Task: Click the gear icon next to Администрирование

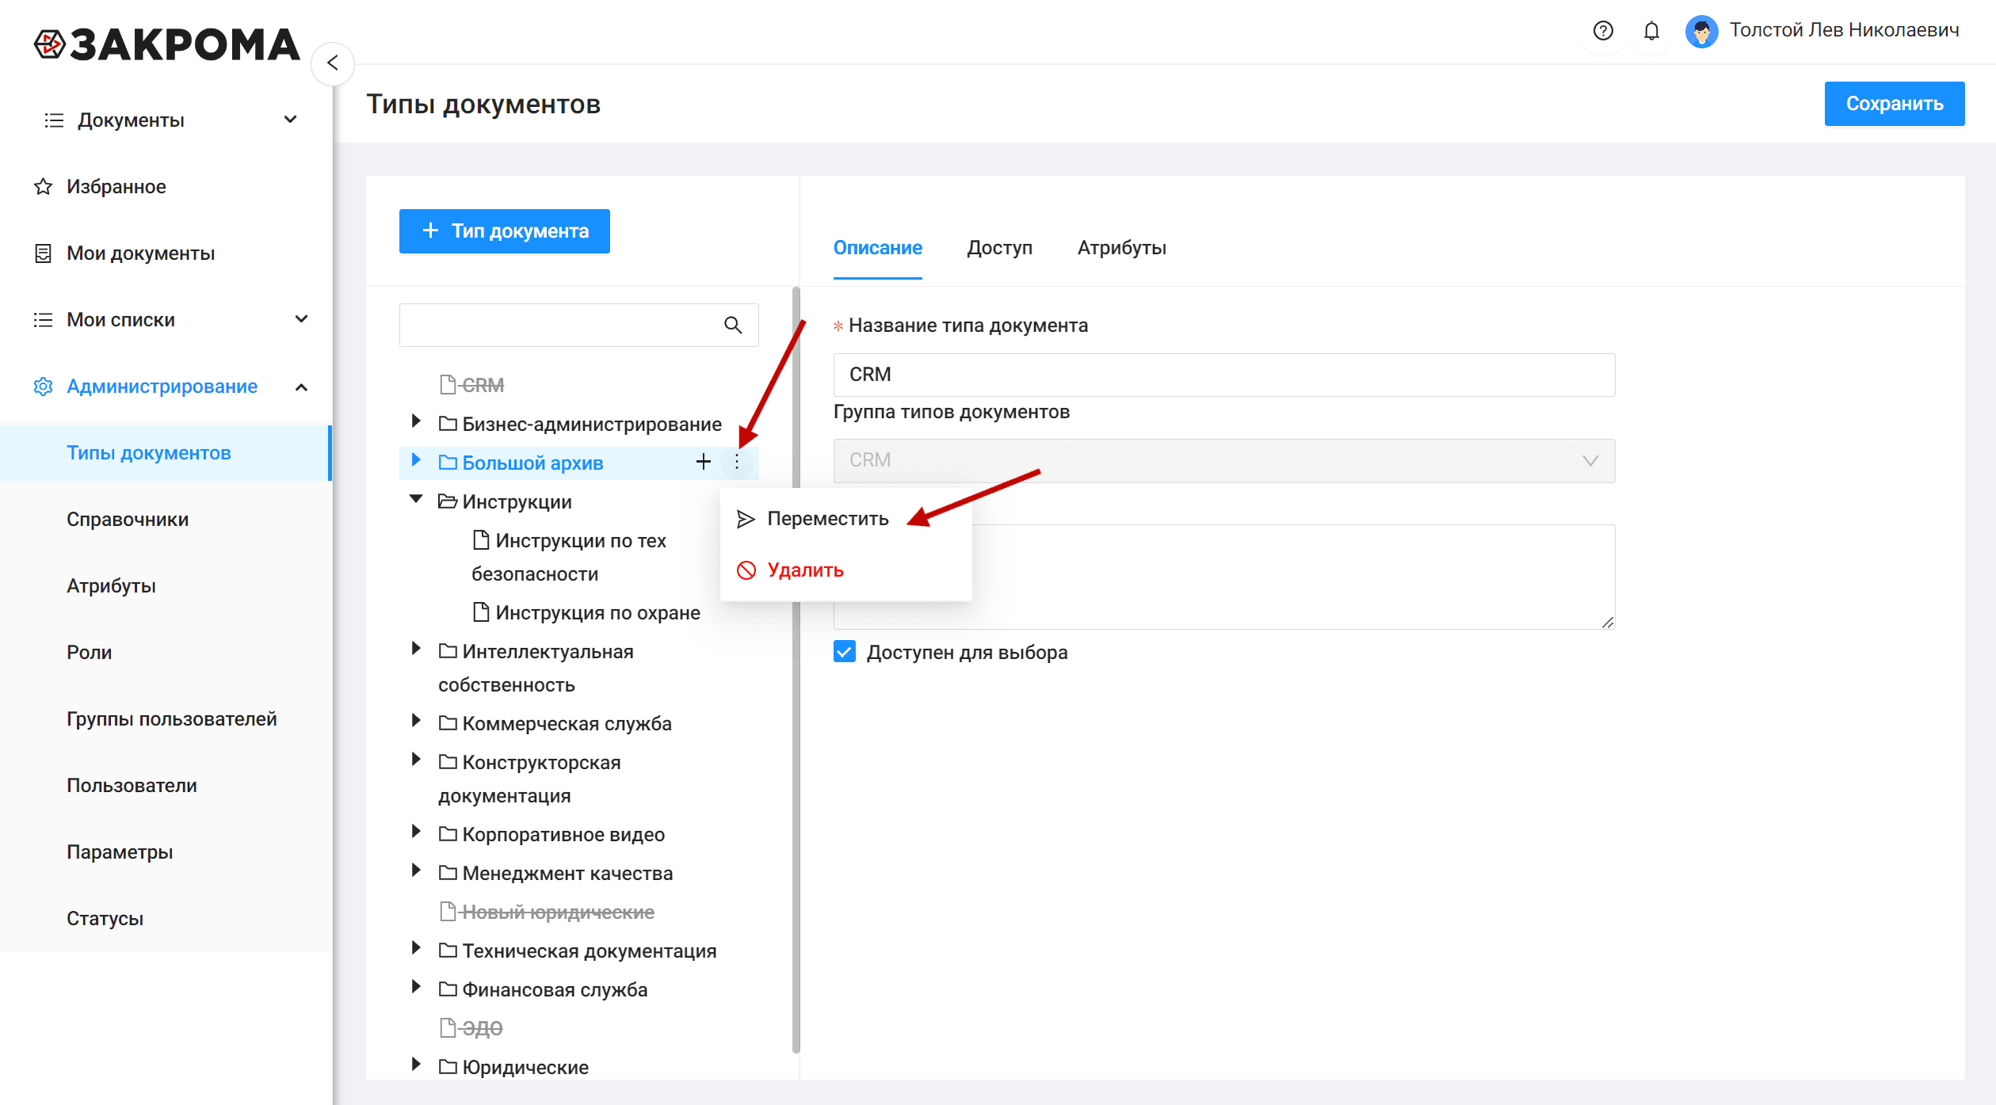Action: (44, 387)
